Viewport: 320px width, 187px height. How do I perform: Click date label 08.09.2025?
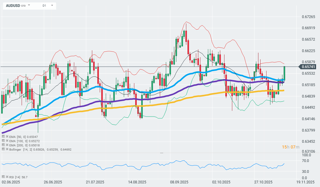(x=179, y=182)
